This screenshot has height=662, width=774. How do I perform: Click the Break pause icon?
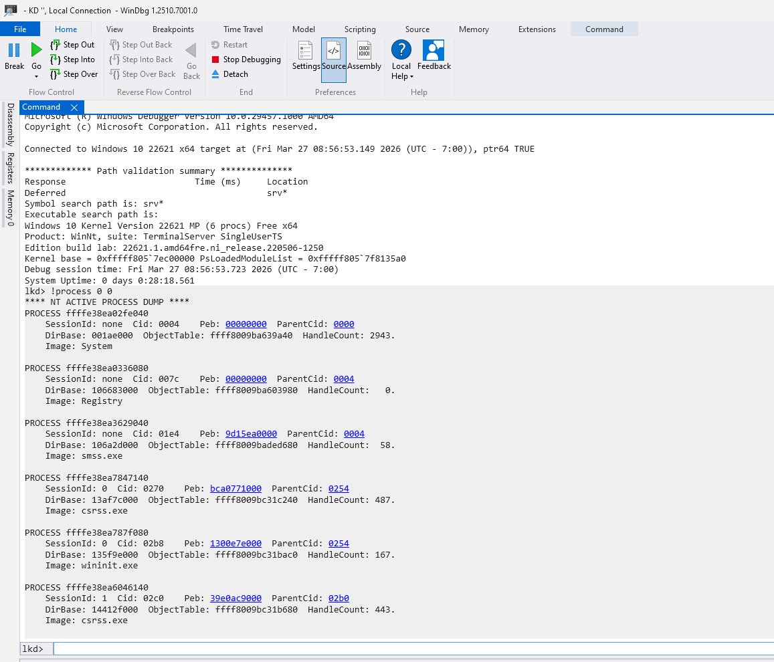tap(14, 50)
